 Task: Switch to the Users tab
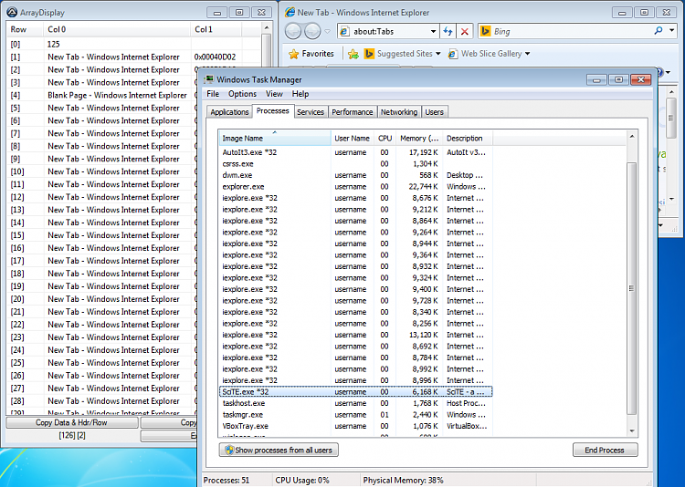pyautogui.click(x=434, y=112)
